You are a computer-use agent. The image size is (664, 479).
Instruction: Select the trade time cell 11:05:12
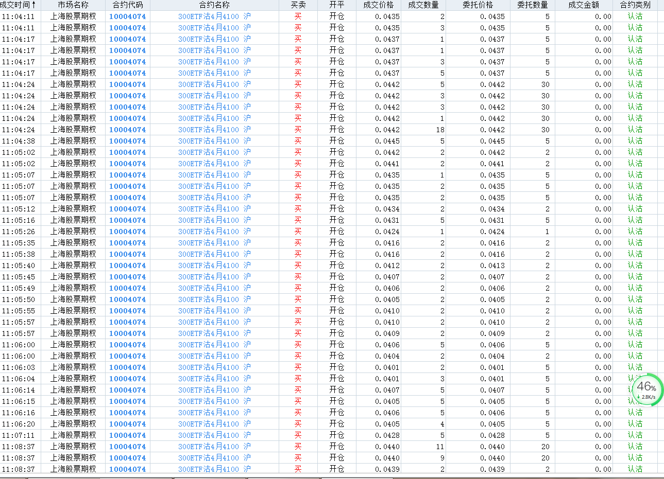click(x=19, y=209)
